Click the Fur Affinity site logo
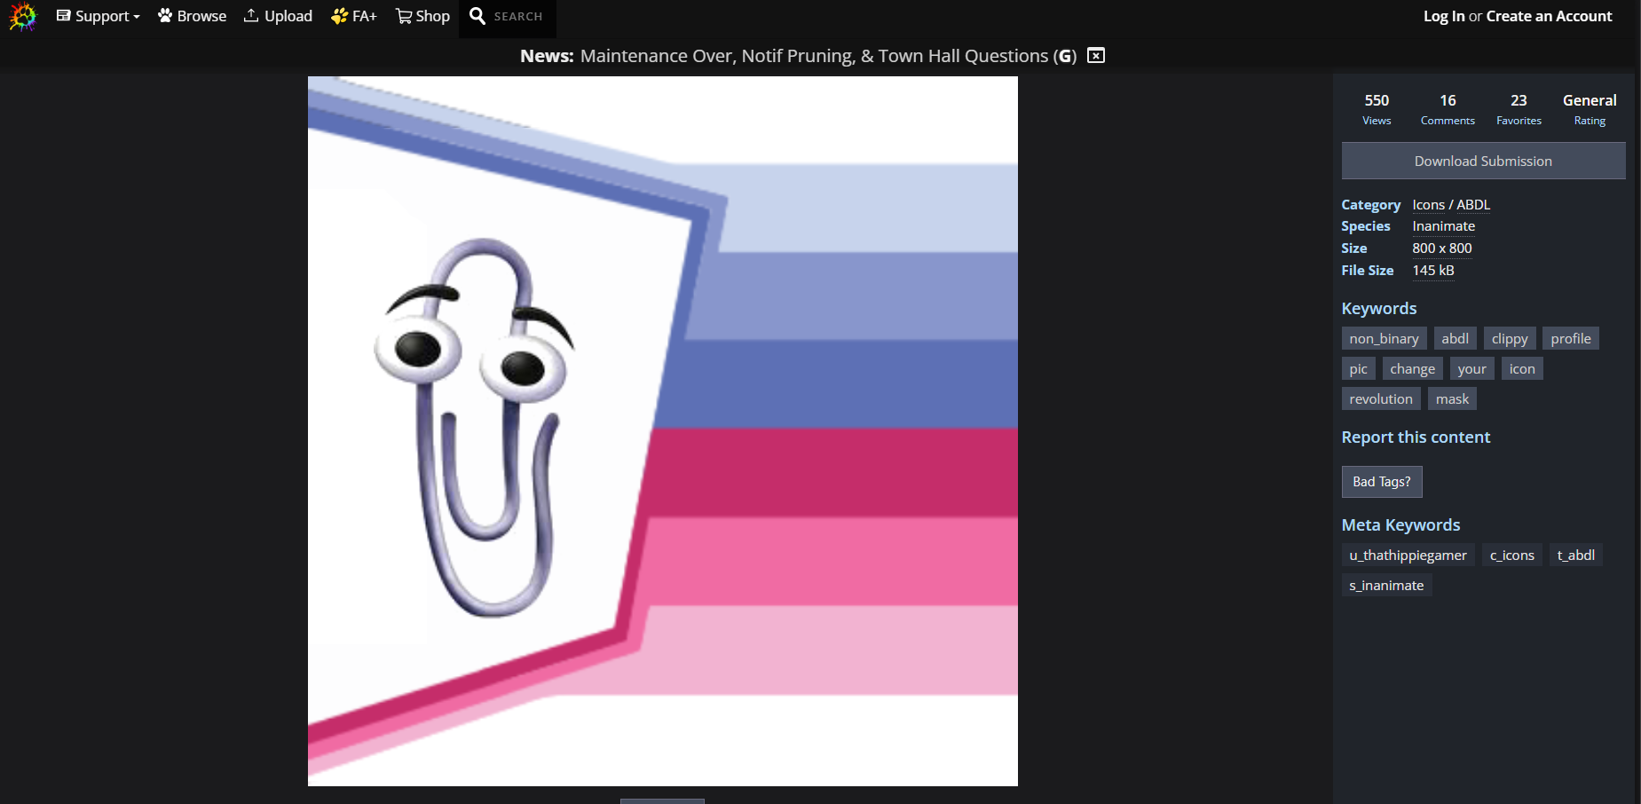 pyautogui.click(x=22, y=17)
